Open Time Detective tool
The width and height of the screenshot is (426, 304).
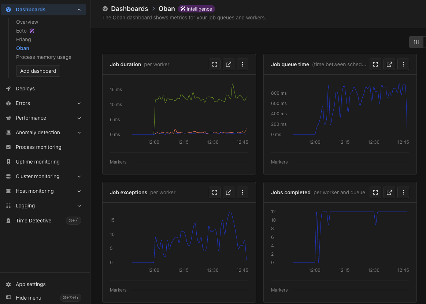click(33, 221)
